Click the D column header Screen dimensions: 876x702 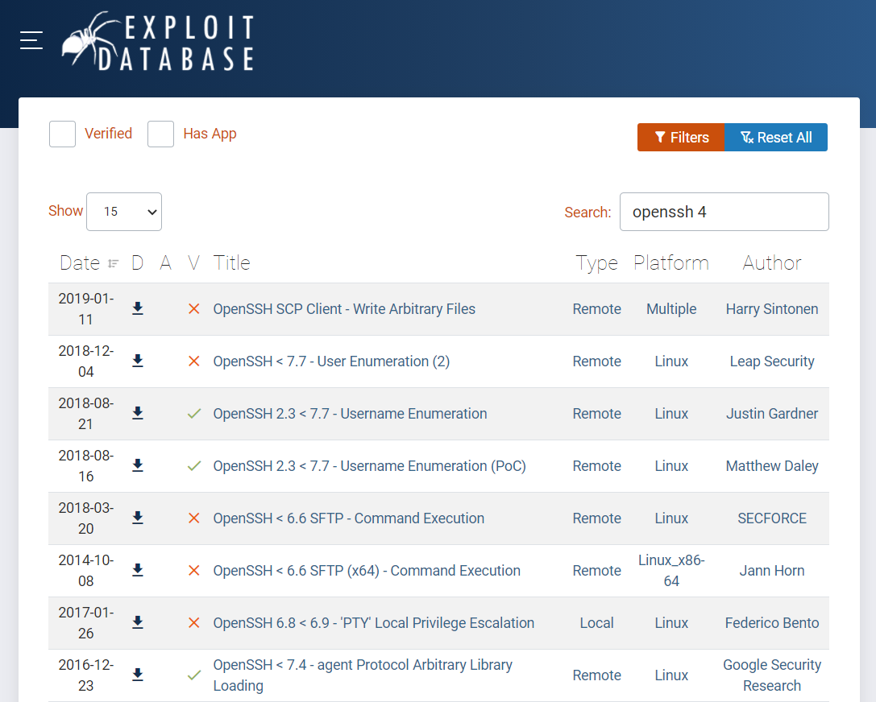tap(138, 262)
